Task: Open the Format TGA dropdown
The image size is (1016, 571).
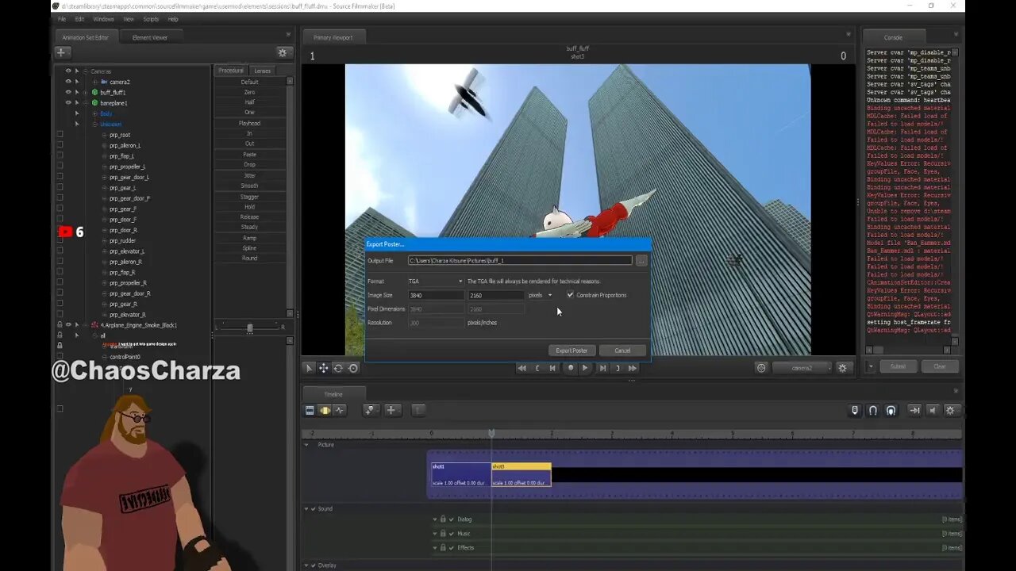Action: pos(435,282)
